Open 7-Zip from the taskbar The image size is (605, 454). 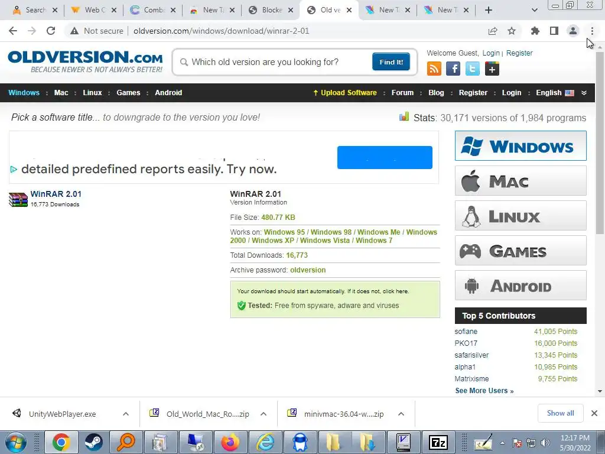click(x=438, y=442)
